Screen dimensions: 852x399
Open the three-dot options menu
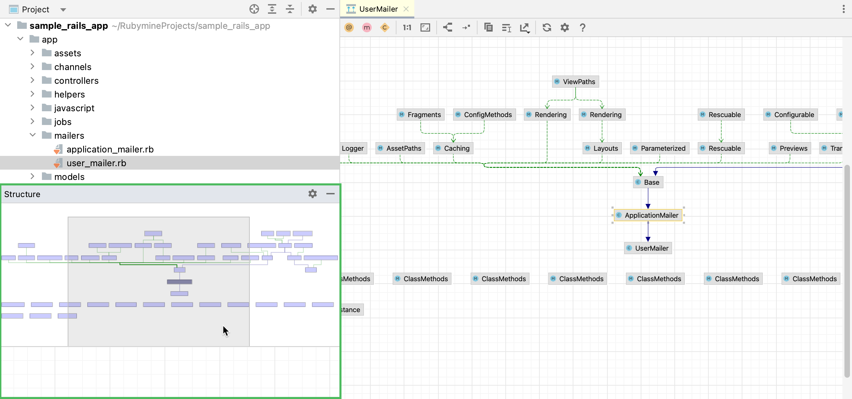tap(844, 9)
